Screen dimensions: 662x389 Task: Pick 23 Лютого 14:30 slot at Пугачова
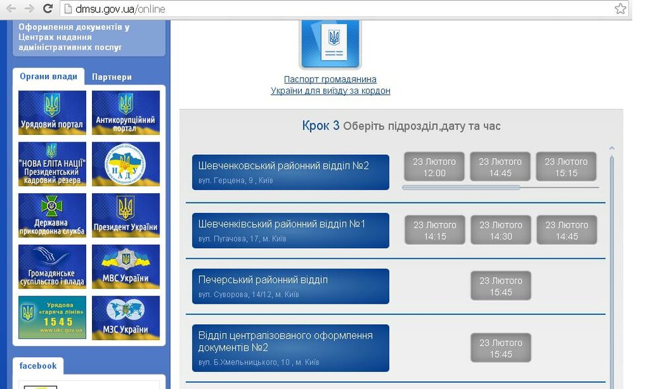point(500,230)
